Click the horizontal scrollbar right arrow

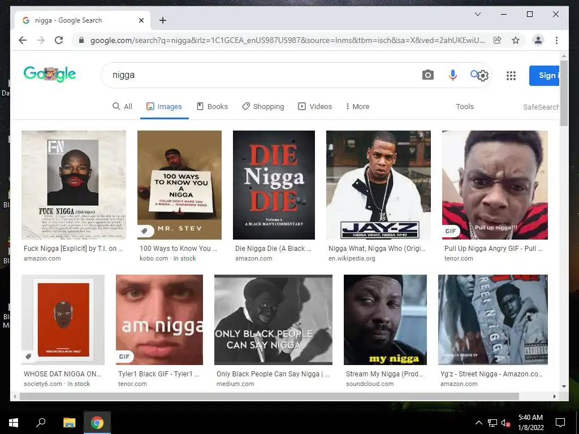[554, 396]
